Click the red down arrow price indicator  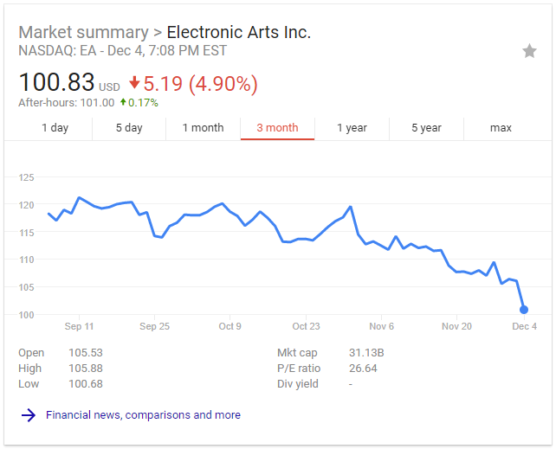point(134,83)
